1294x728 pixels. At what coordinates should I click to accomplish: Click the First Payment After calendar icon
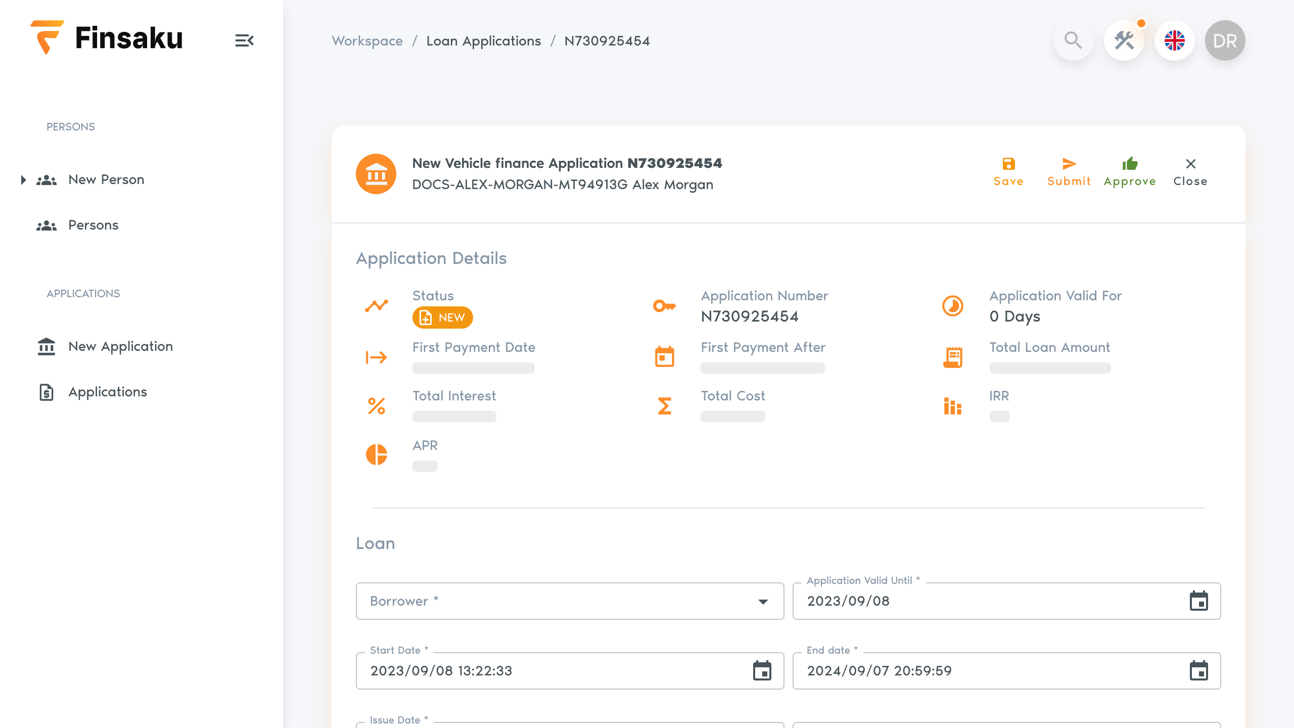[665, 357]
